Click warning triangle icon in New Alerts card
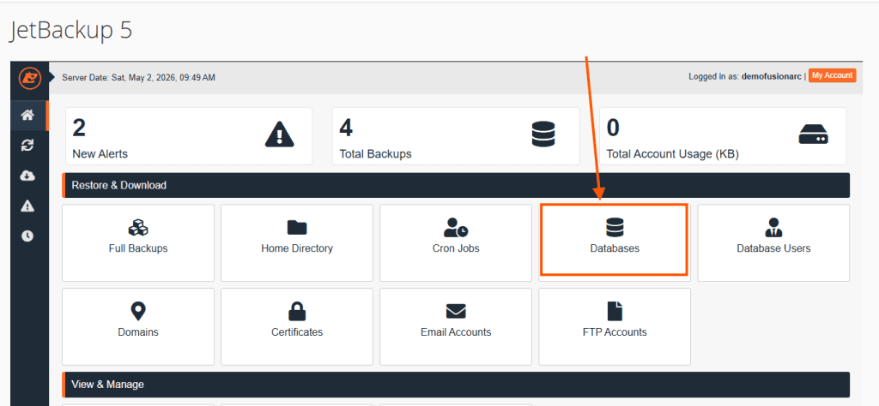 click(x=279, y=134)
